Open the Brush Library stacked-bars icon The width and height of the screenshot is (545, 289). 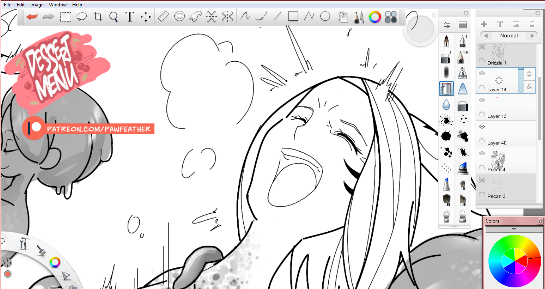pos(463,25)
